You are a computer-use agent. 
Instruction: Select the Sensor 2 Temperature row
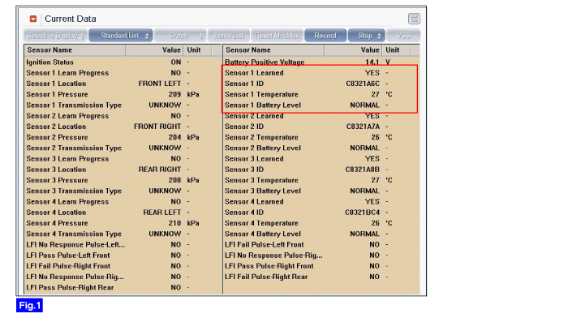pos(321,137)
